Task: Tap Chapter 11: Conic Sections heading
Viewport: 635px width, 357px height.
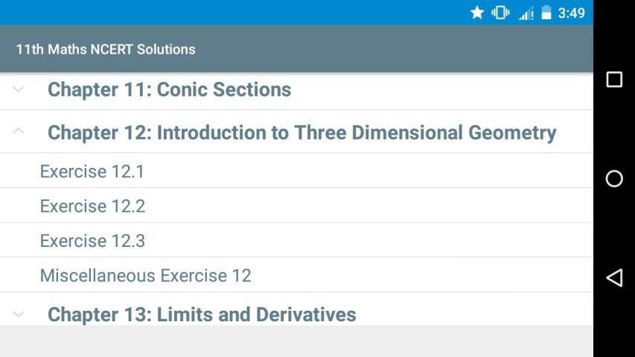Action: (169, 90)
